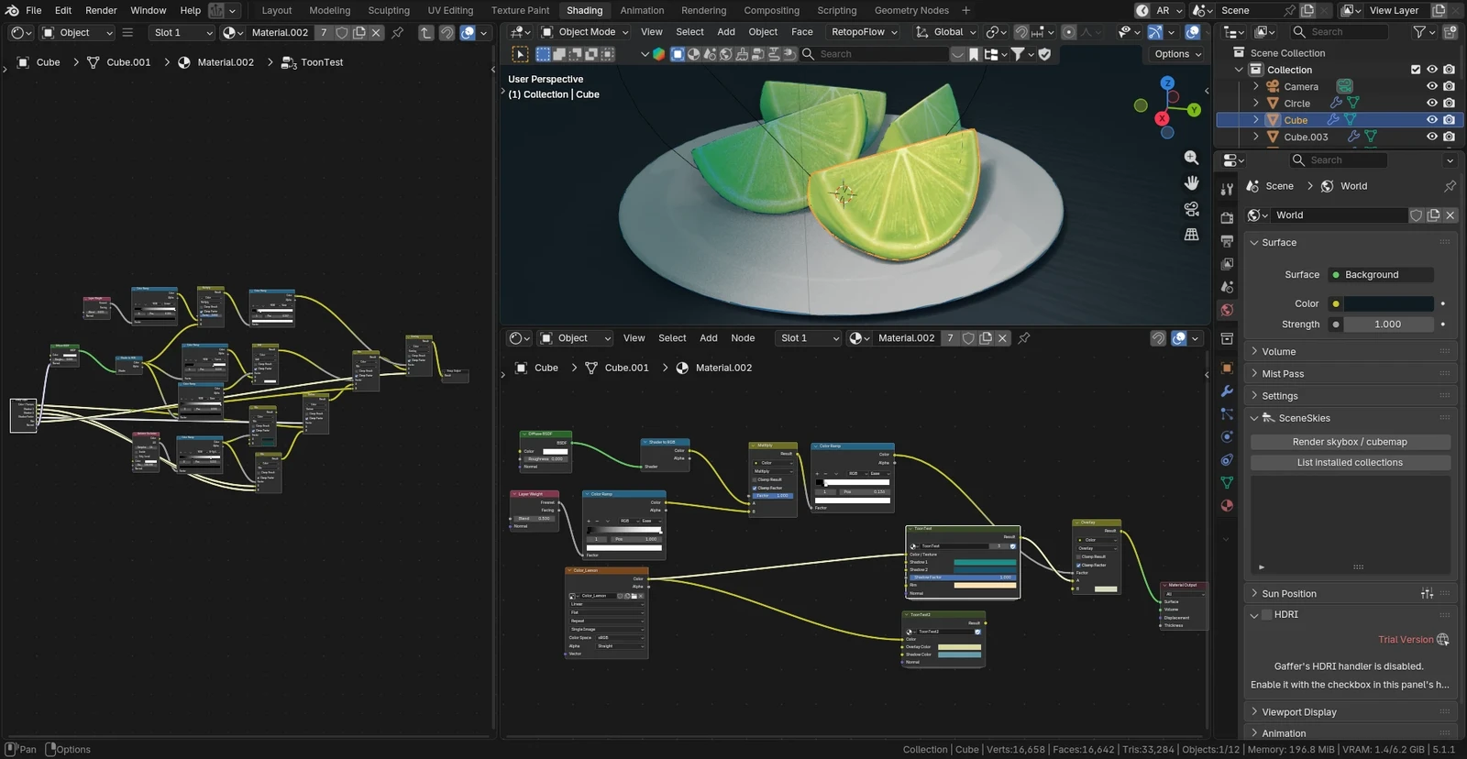1467x759 pixels.
Task: Hide the Camera object in viewport
Action: [1432, 86]
